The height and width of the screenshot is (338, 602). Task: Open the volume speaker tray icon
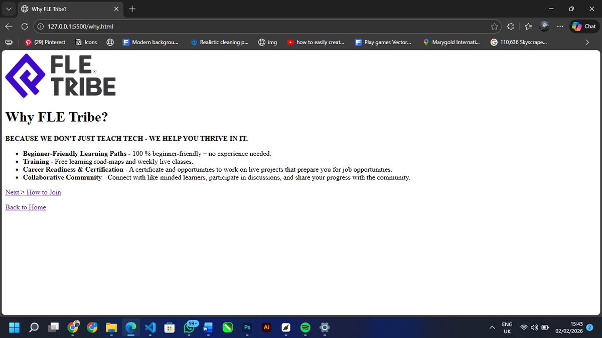(534, 327)
